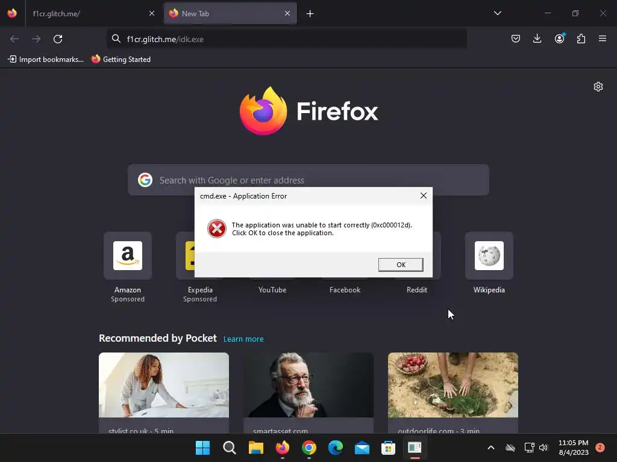
Task: Open the Firefox account icon
Action: point(560,38)
